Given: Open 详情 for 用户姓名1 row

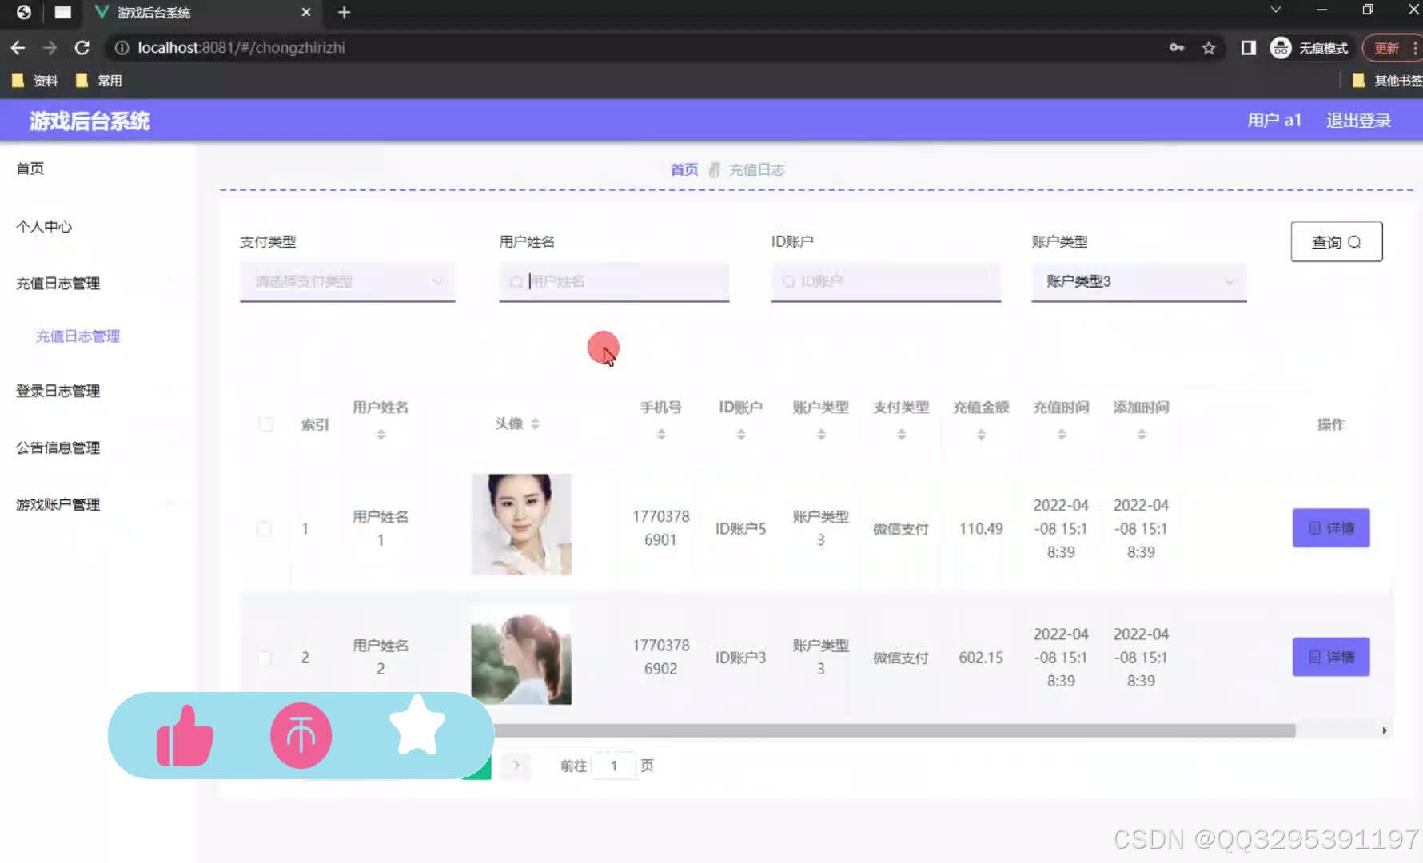Looking at the screenshot, I should (1331, 528).
